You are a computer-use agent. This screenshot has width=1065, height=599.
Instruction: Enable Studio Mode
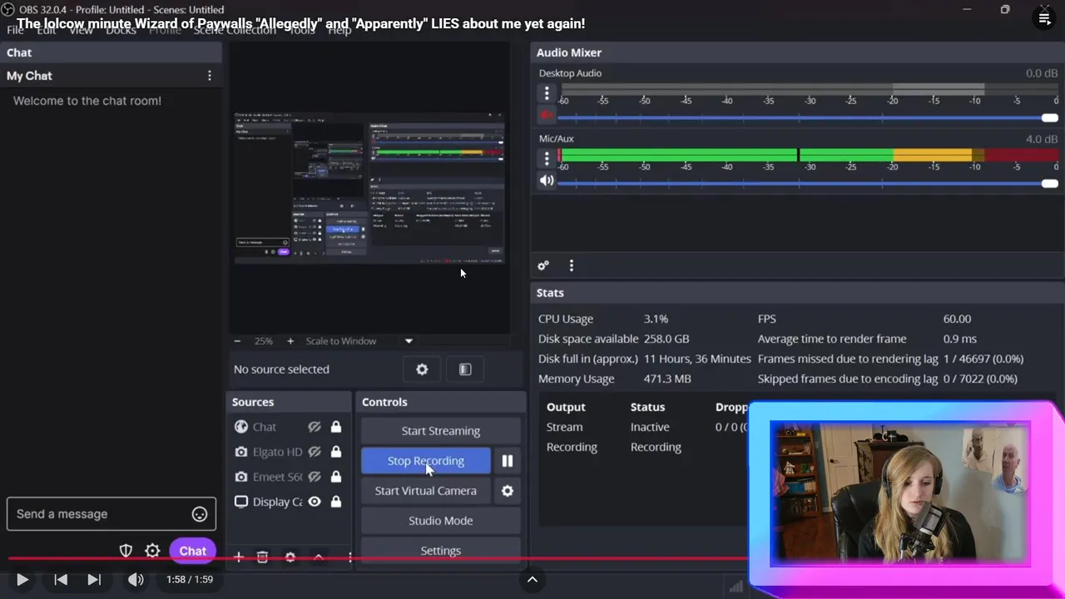point(441,521)
